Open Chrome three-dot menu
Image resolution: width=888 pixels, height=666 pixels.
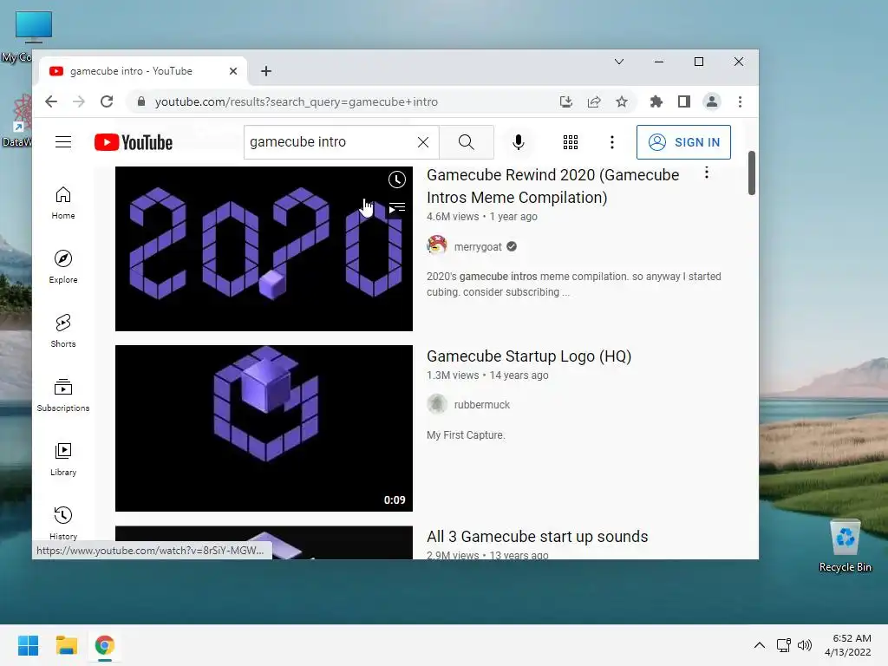tap(740, 102)
